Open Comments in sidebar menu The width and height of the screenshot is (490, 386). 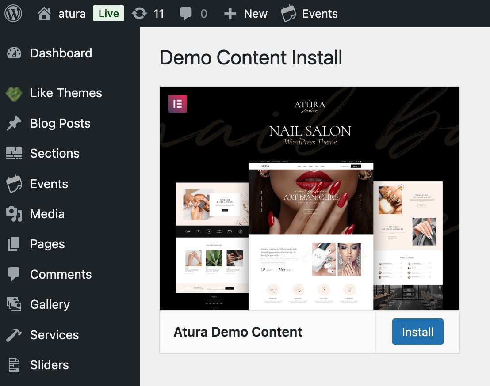coord(61,274)
